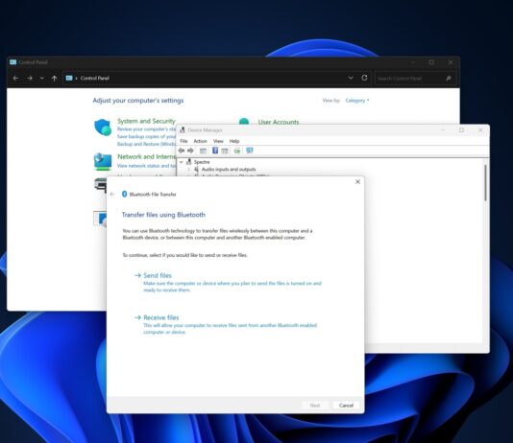
Task: Click show/hide console tree toolbar icon
Action: (203, 151)
